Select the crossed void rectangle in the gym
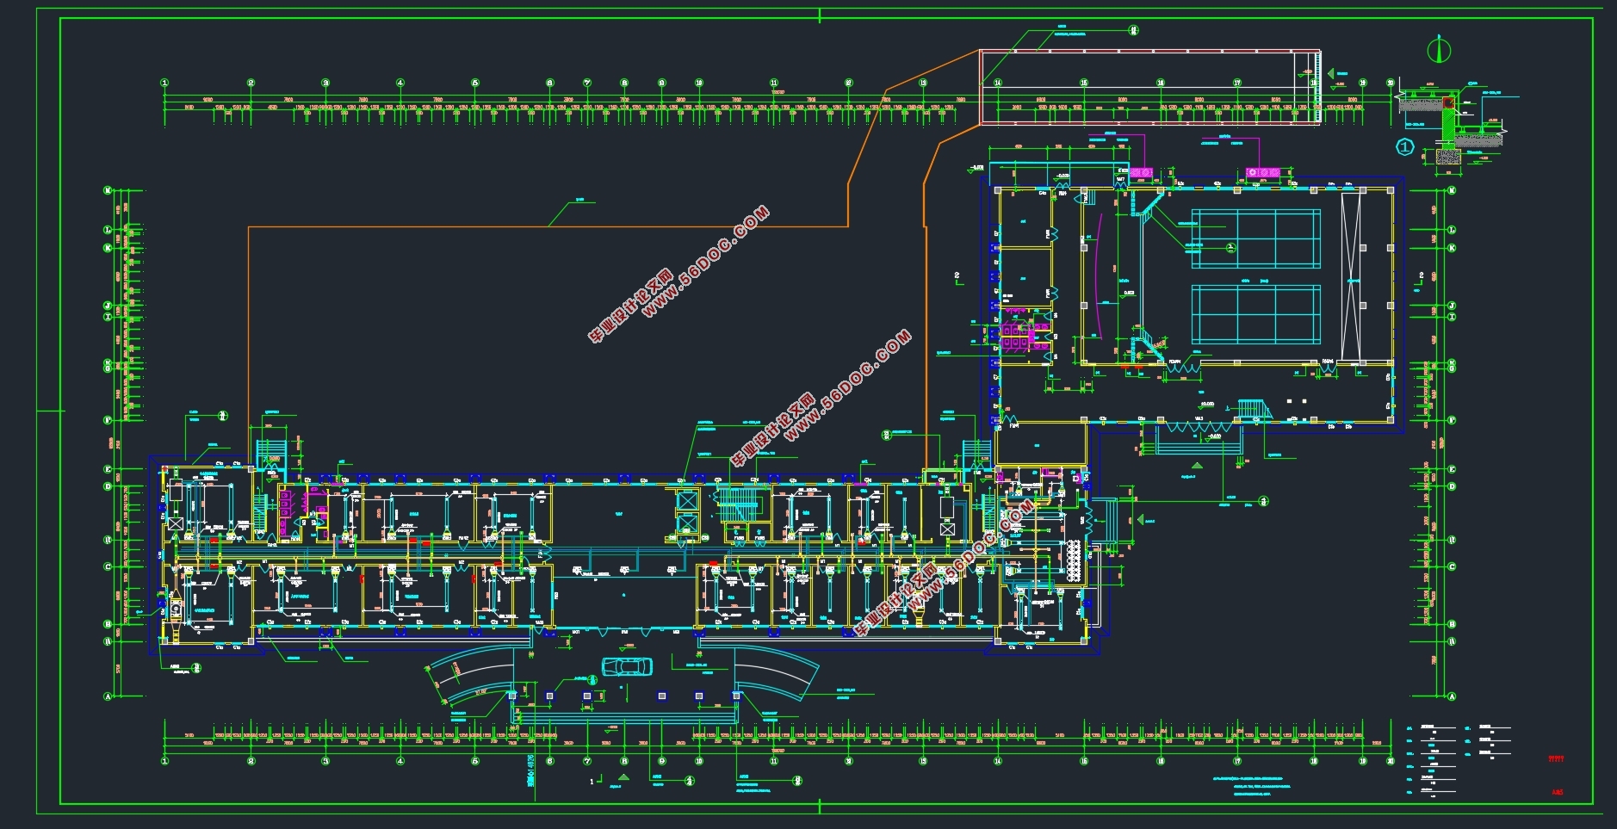The height and width of the screenshot is (829, 1617). [x=1352, y=275]
